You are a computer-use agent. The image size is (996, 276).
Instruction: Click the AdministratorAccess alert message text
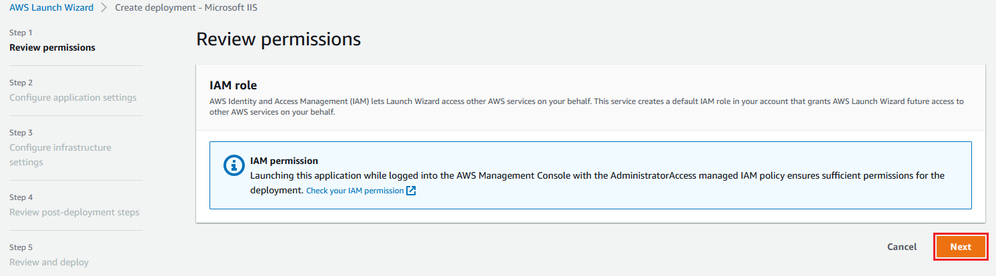596,175
